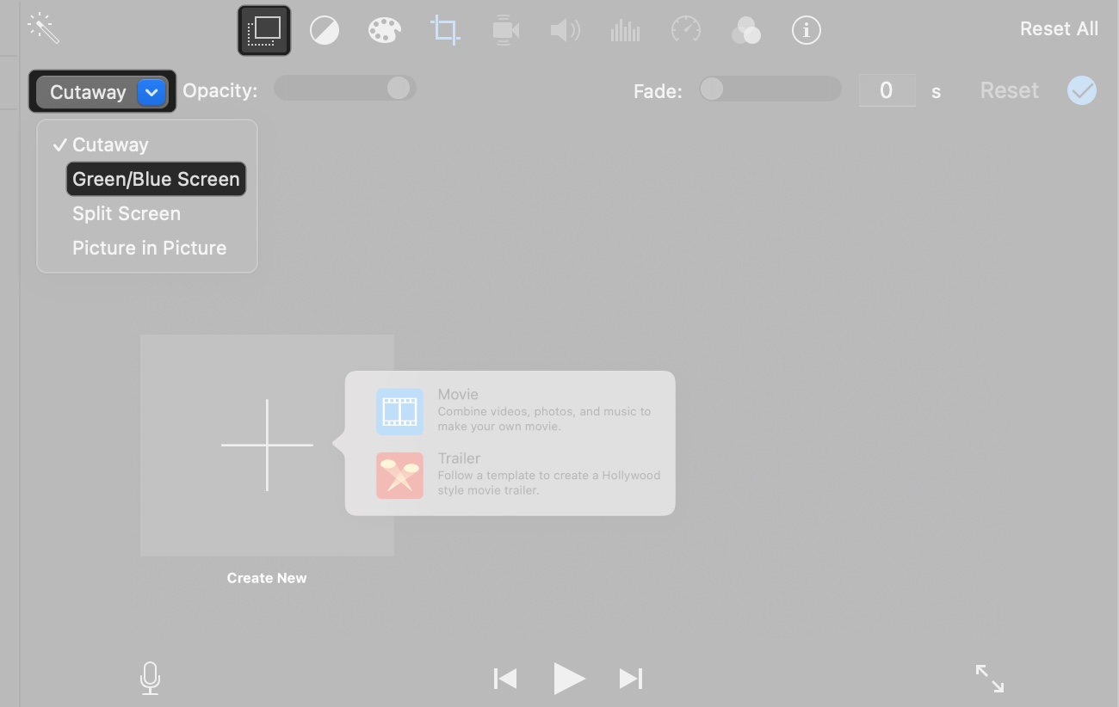Image resolution: width=1119 pixels, height=707 pixels.
Task: Open the Stabilization settings
Action: 505,29
